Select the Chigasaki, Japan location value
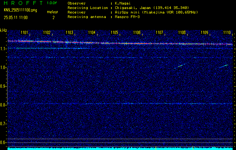 click(x=152, y=8)
